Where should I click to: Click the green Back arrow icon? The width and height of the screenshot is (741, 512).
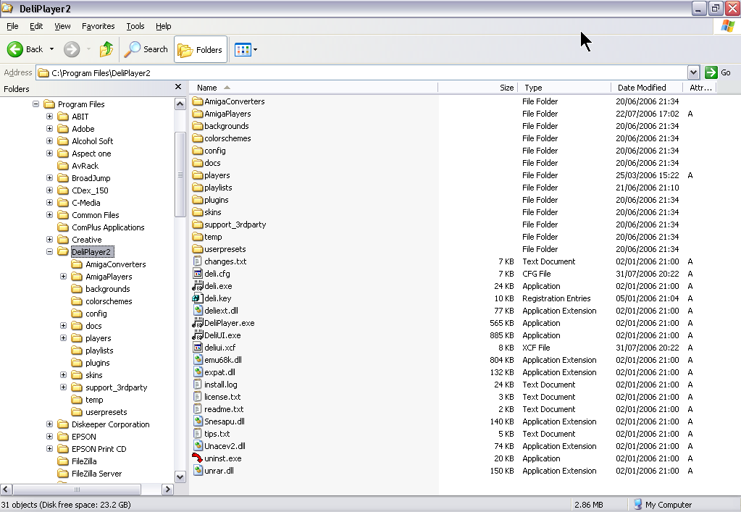click(15, 49)
